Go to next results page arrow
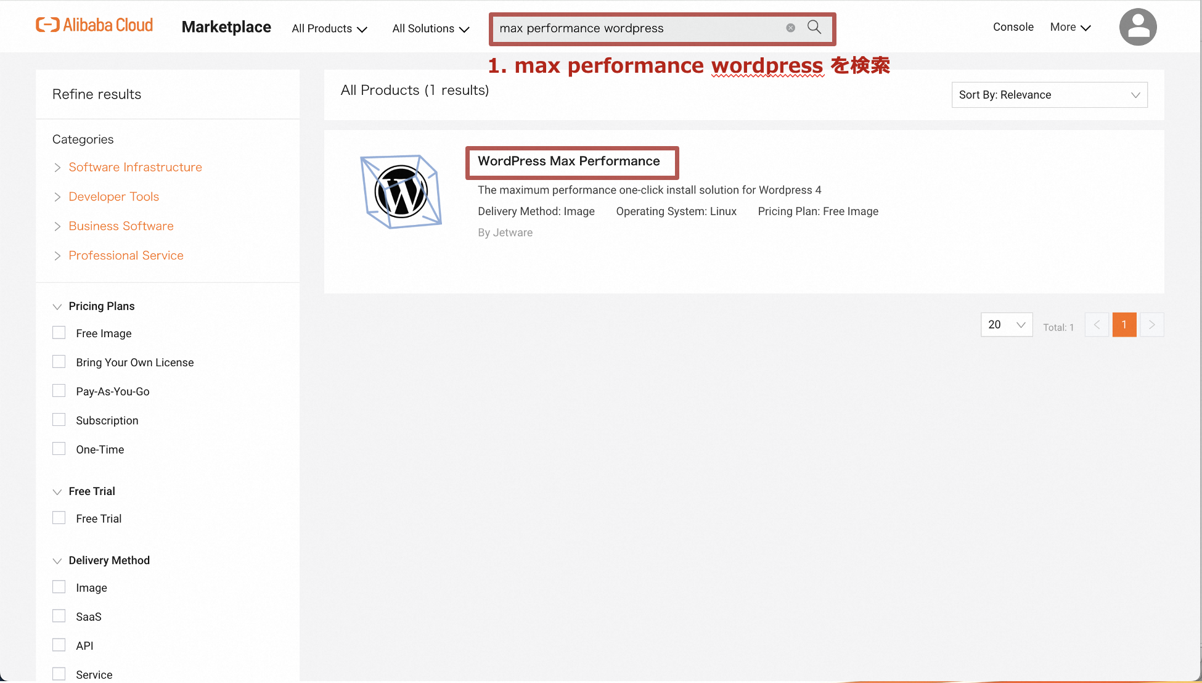The width and height of the screenshot is (1202, 683). pyautogui.click(x=1151, y=325)
